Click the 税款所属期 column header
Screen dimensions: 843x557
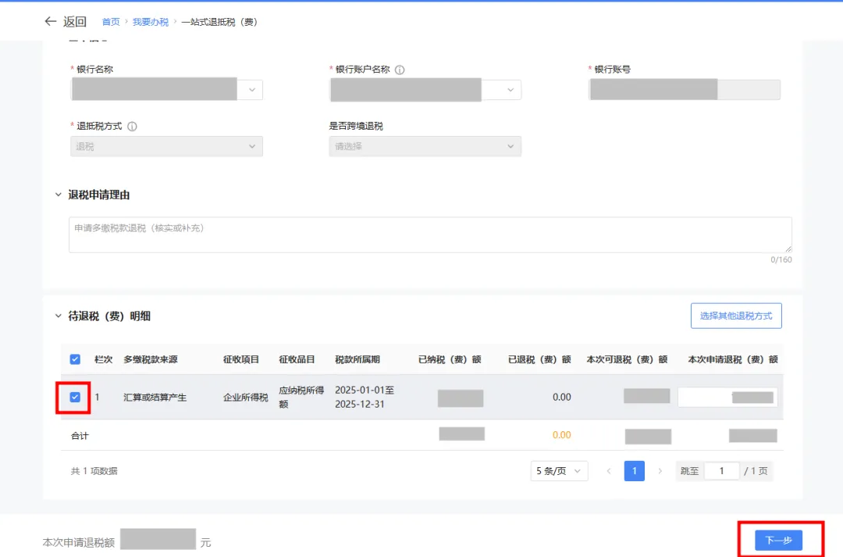pyautogui.click(x=357, y=359)
